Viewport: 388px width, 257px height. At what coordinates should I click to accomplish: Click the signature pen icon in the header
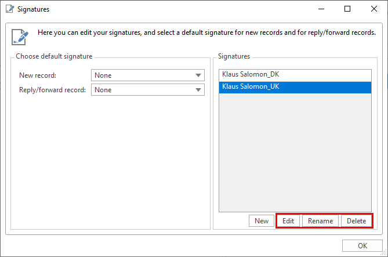coord(20,35)
